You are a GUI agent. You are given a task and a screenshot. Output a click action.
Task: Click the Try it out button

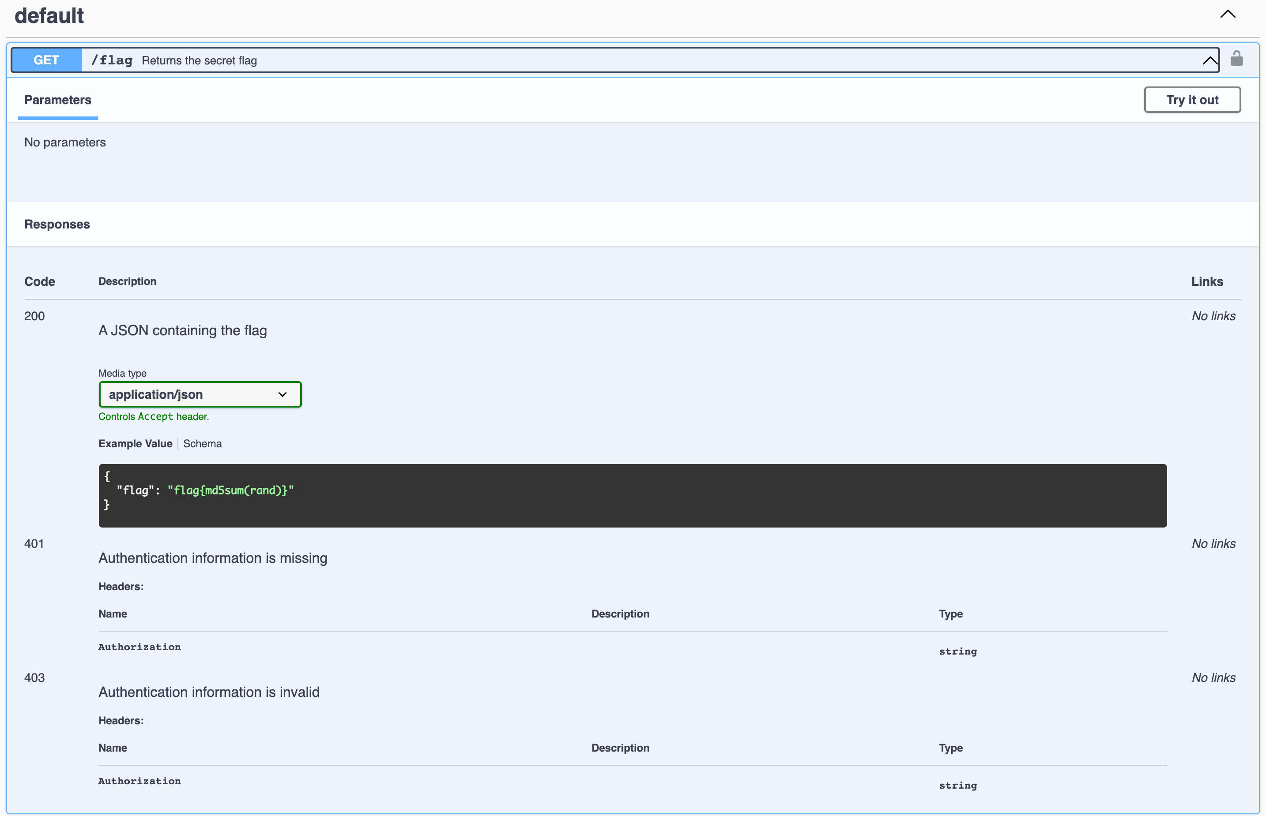[x=1192, y=100]
